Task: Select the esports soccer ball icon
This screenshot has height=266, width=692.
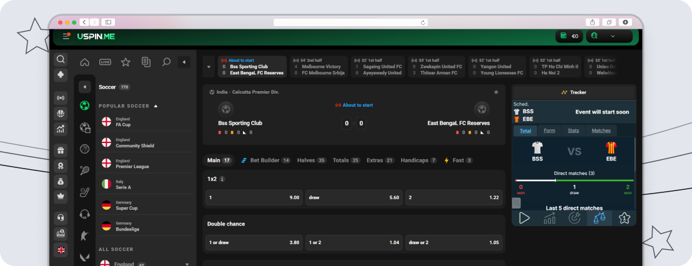Action: [x=85, y=128]
